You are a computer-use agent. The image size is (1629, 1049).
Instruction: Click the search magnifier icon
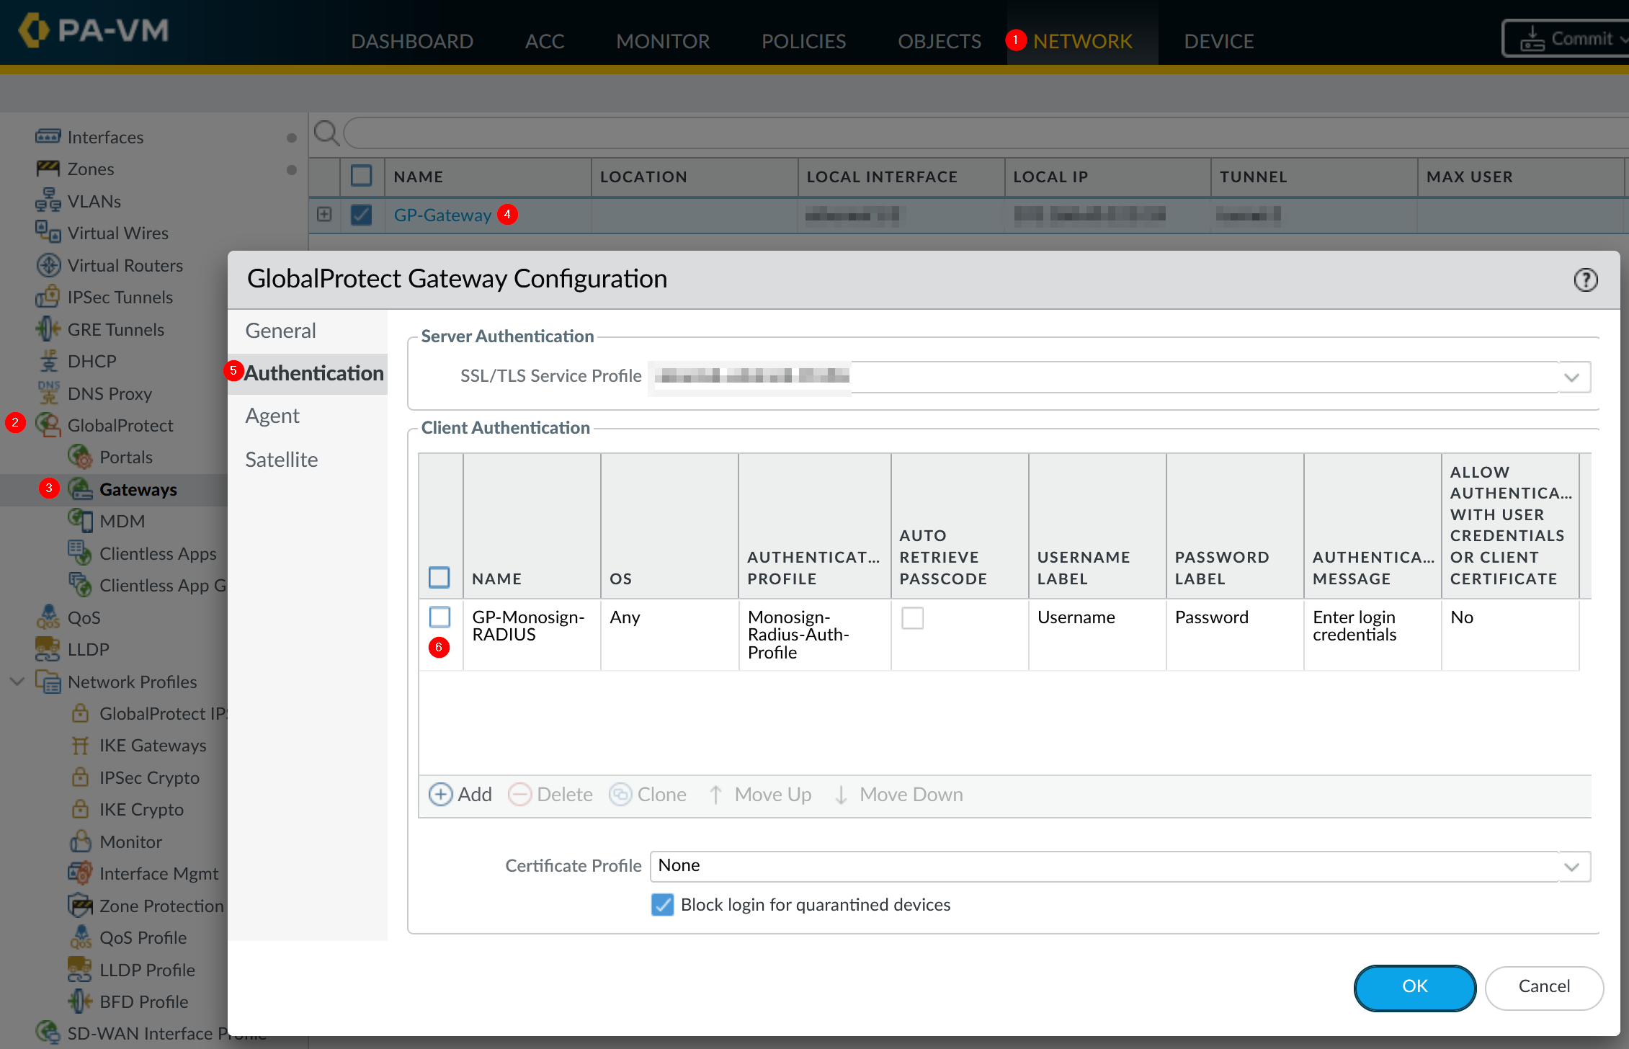(x=326, y=133)
